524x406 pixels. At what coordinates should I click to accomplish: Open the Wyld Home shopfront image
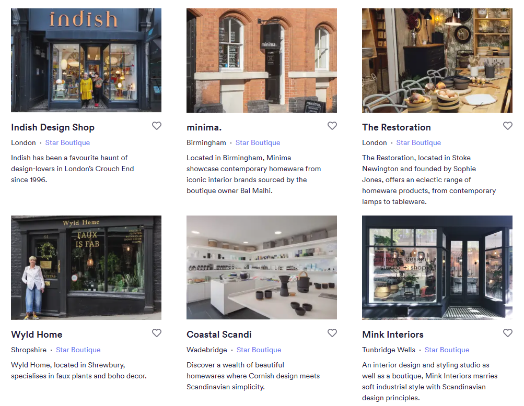pyautogui.click(x=86, y=267)
